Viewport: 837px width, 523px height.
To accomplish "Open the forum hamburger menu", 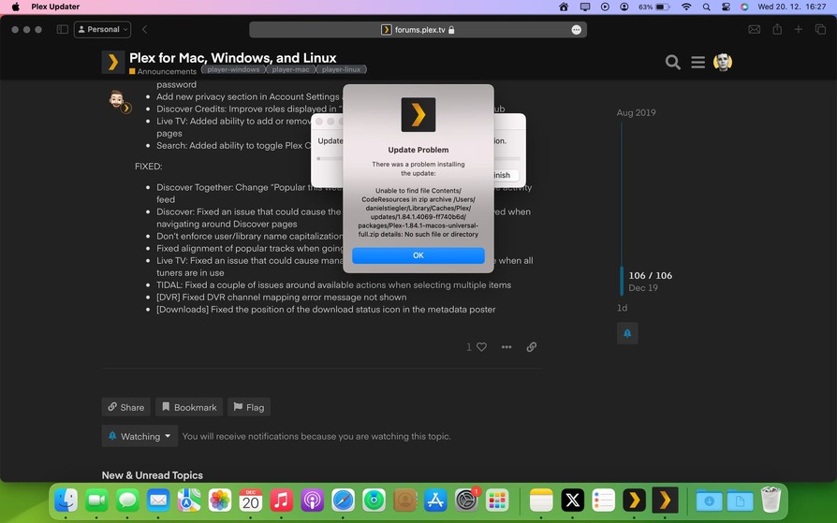I will [697, 62].
